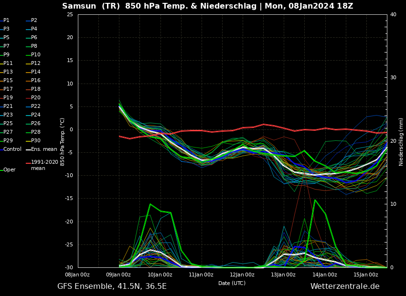Viewport: 406px width, 296px height.
Task: Pick the 11Jan 00z date tick
Action: 201,275
